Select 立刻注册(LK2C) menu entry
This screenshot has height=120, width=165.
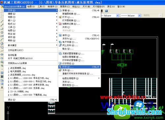click(31, 50)
